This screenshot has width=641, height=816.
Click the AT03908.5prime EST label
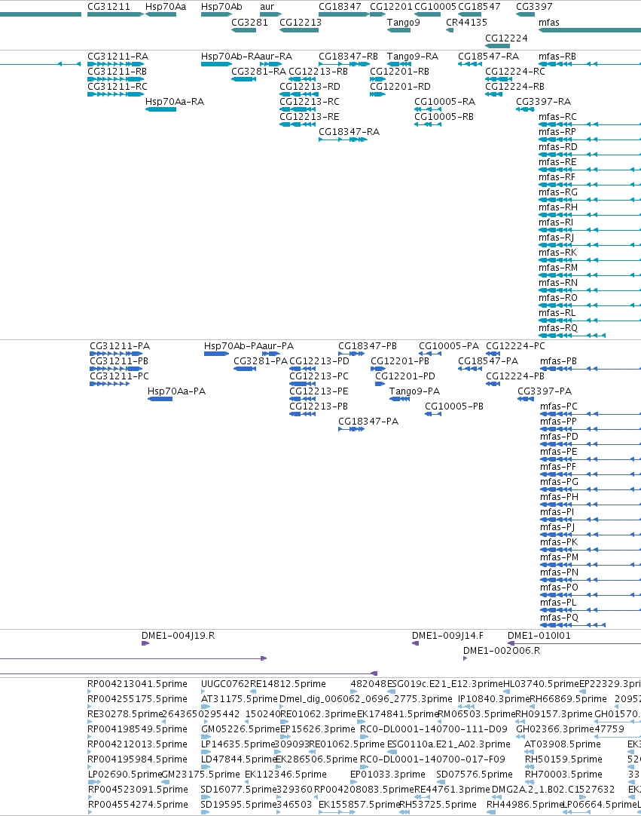click(x=563, y=744)
